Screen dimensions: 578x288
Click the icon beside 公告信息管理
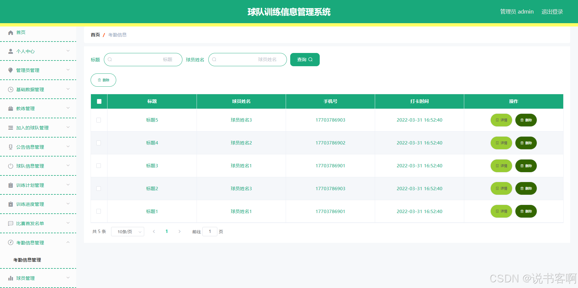[11, 147]
